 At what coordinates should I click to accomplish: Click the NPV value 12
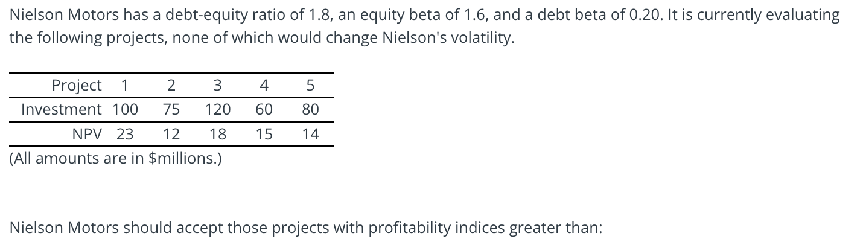[x=171, y=134]
